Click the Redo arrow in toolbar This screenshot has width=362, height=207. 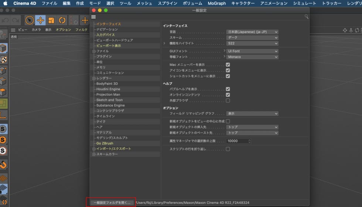click(x=16, y=20)
